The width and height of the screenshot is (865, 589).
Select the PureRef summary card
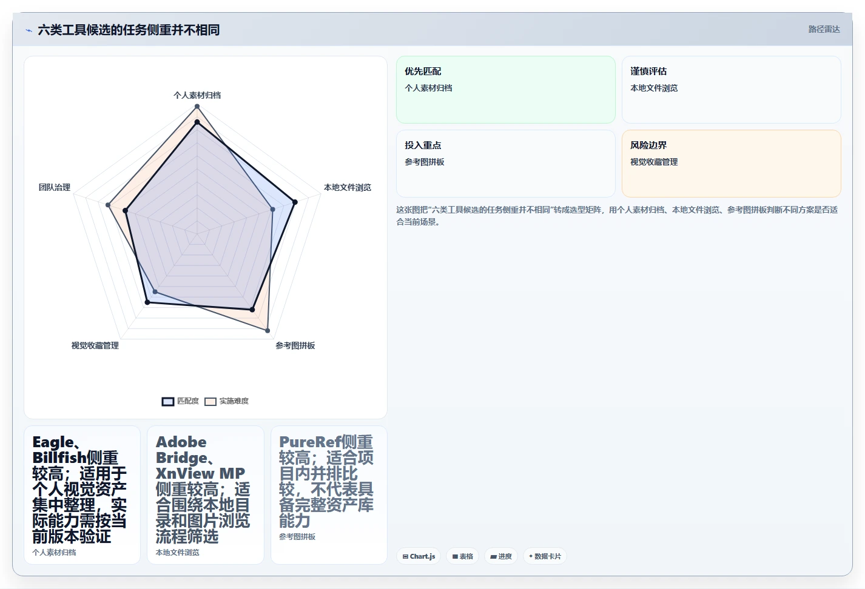click(x=329, y=495)
